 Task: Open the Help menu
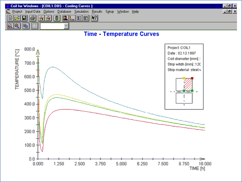(135, 11)
